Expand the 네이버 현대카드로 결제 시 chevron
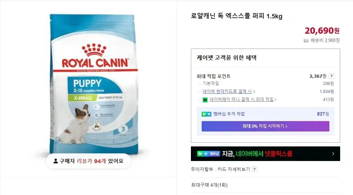The image size is (353, 195). tap(254, 91)
